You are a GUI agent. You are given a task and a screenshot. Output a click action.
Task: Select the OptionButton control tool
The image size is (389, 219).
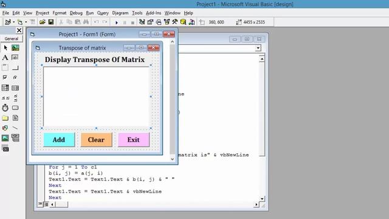tap(15, 77)
